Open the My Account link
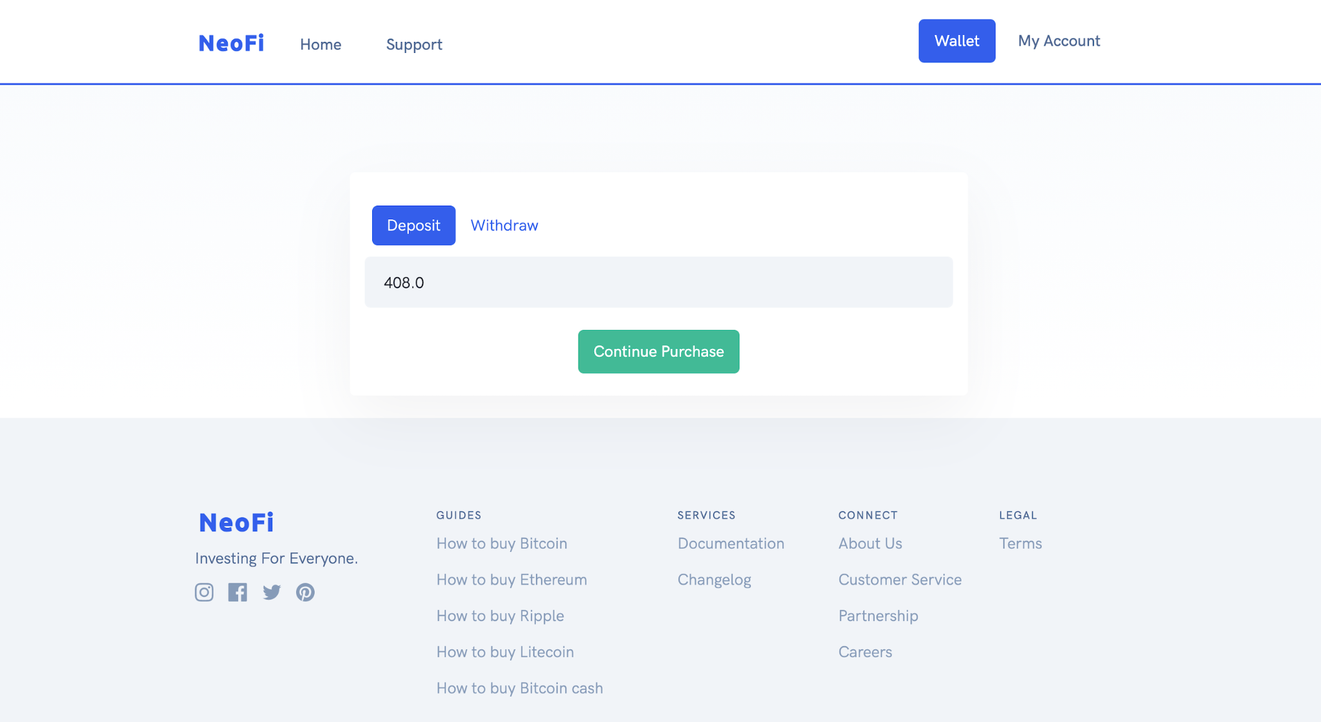Viewport: 1321px width, 722px height. click(x=1058, y=41)
